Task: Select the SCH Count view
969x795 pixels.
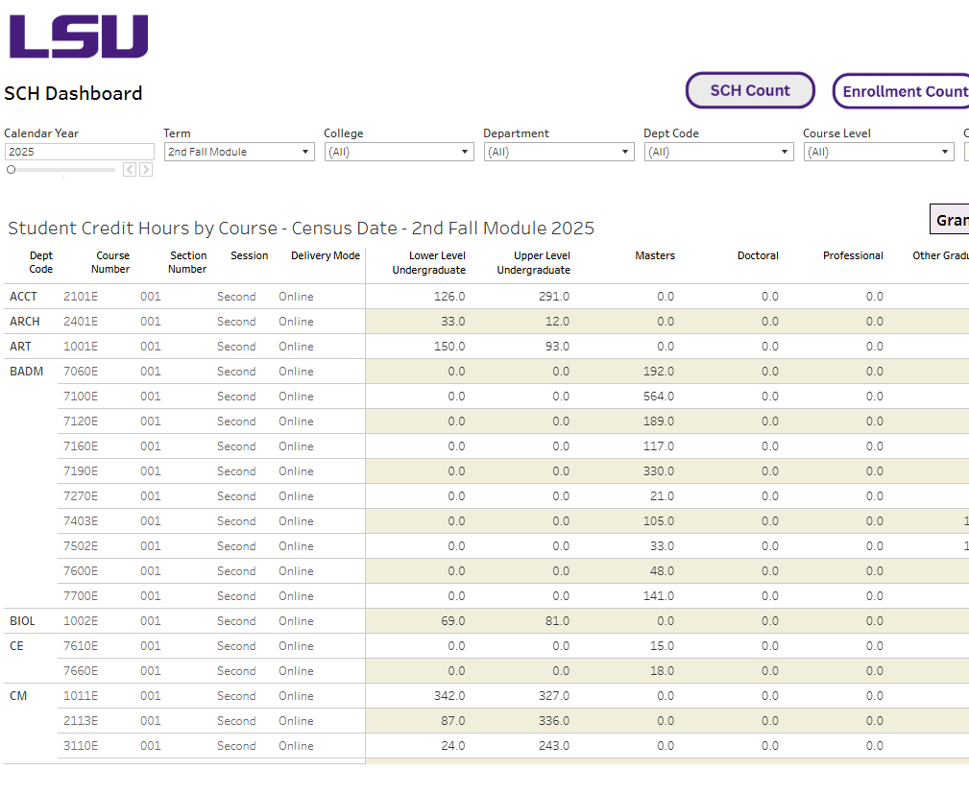Action: 750,89
